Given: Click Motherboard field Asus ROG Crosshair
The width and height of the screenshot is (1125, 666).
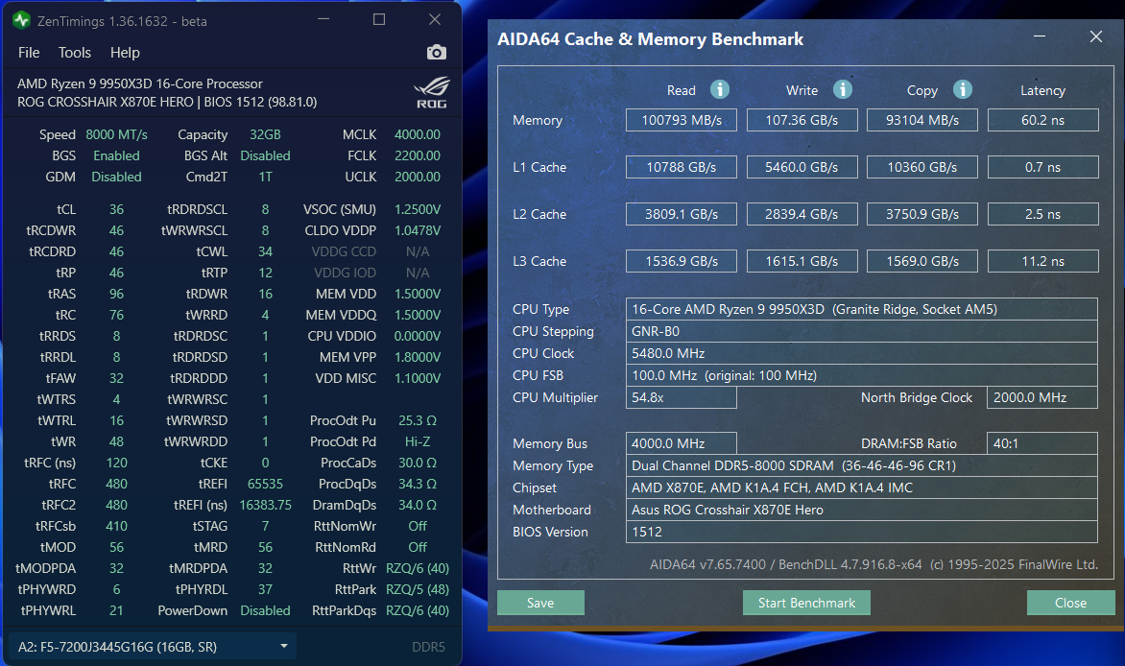Looking at the screenshot, I should coord(862,510).
